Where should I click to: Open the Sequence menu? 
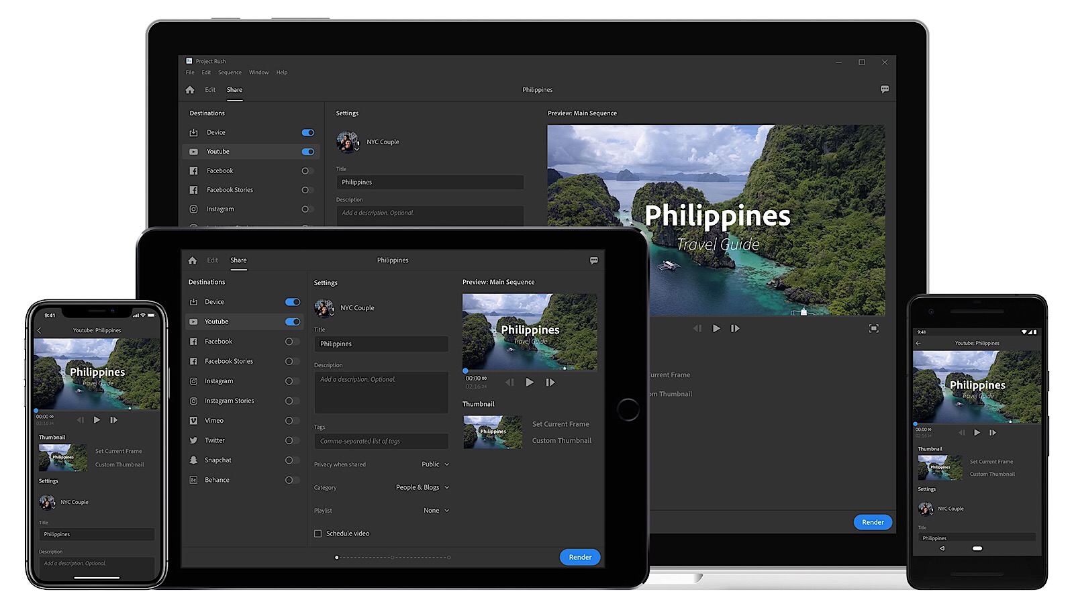[230, 72]
